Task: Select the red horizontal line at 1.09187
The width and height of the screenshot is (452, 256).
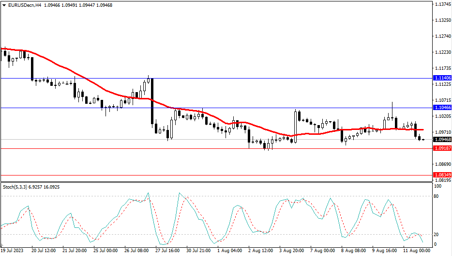Action: (145, 149)
